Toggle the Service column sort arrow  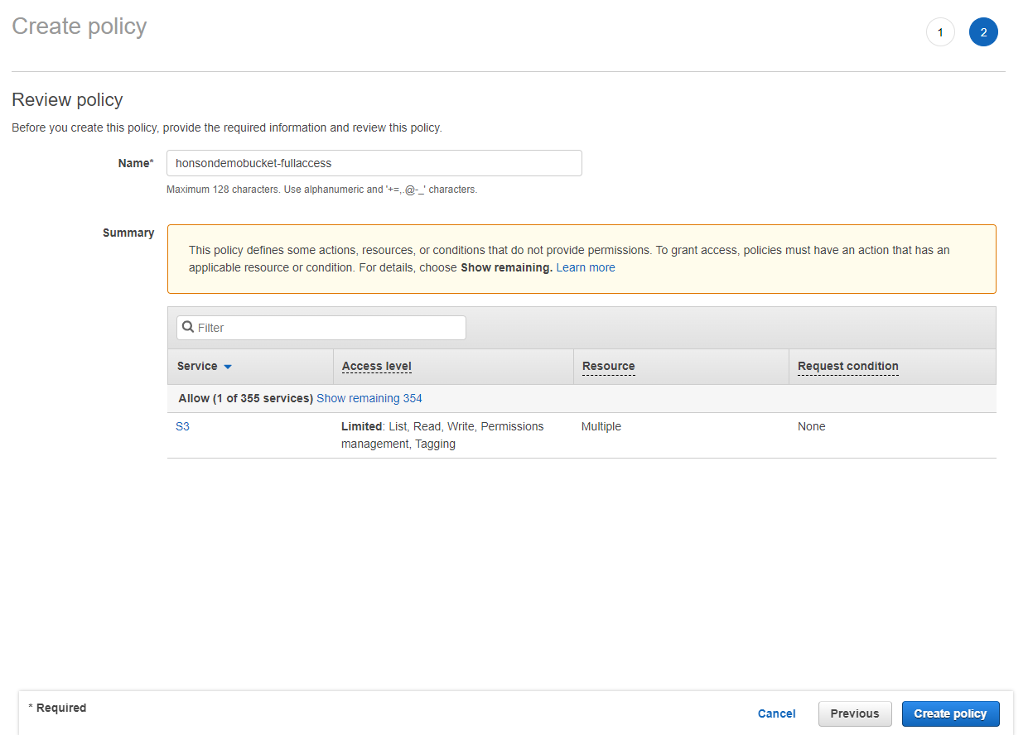228,367
